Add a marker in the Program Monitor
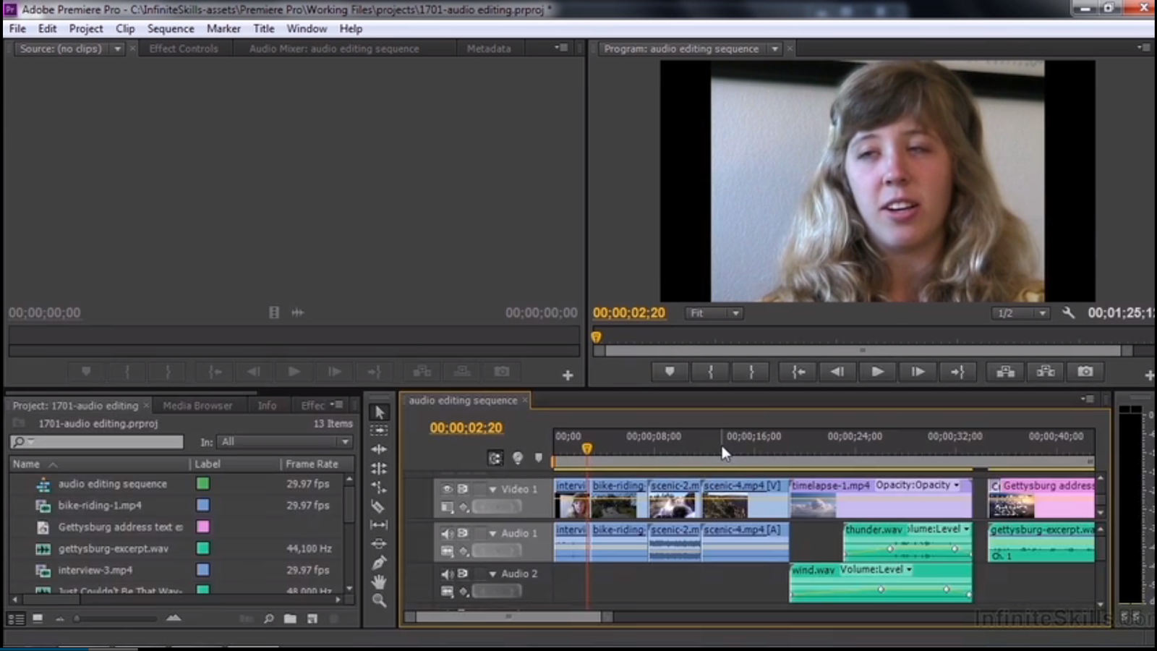The height and width of the screenshot is (651, 1157). (670, 372)
